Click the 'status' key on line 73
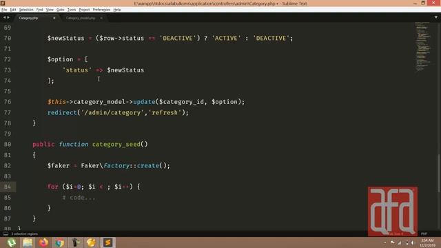This screenshot has height=248, width=441. [77, 70]
